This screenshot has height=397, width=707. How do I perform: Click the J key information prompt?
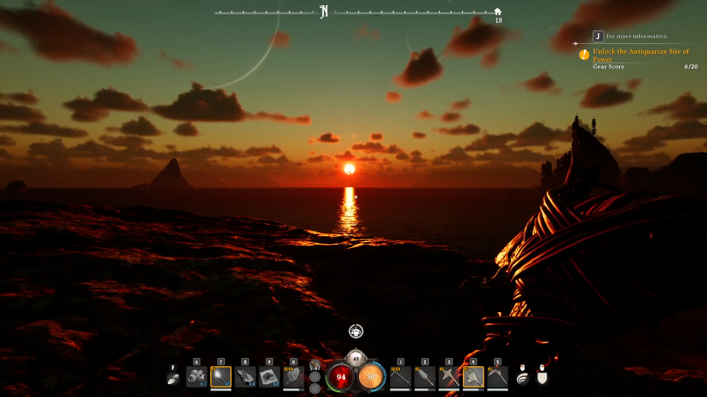tap(598, 36)
